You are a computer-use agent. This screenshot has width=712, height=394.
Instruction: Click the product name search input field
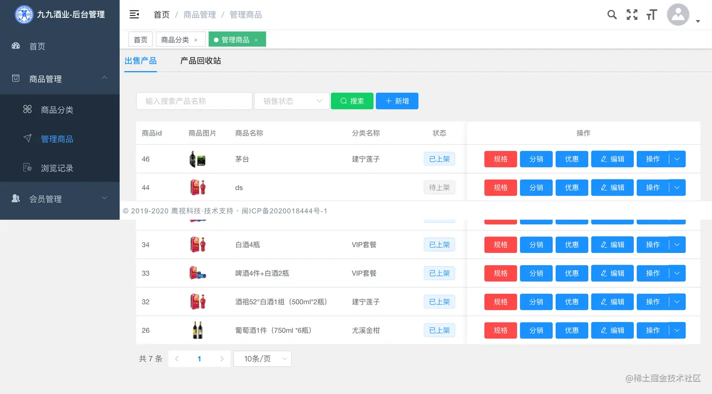194,101
